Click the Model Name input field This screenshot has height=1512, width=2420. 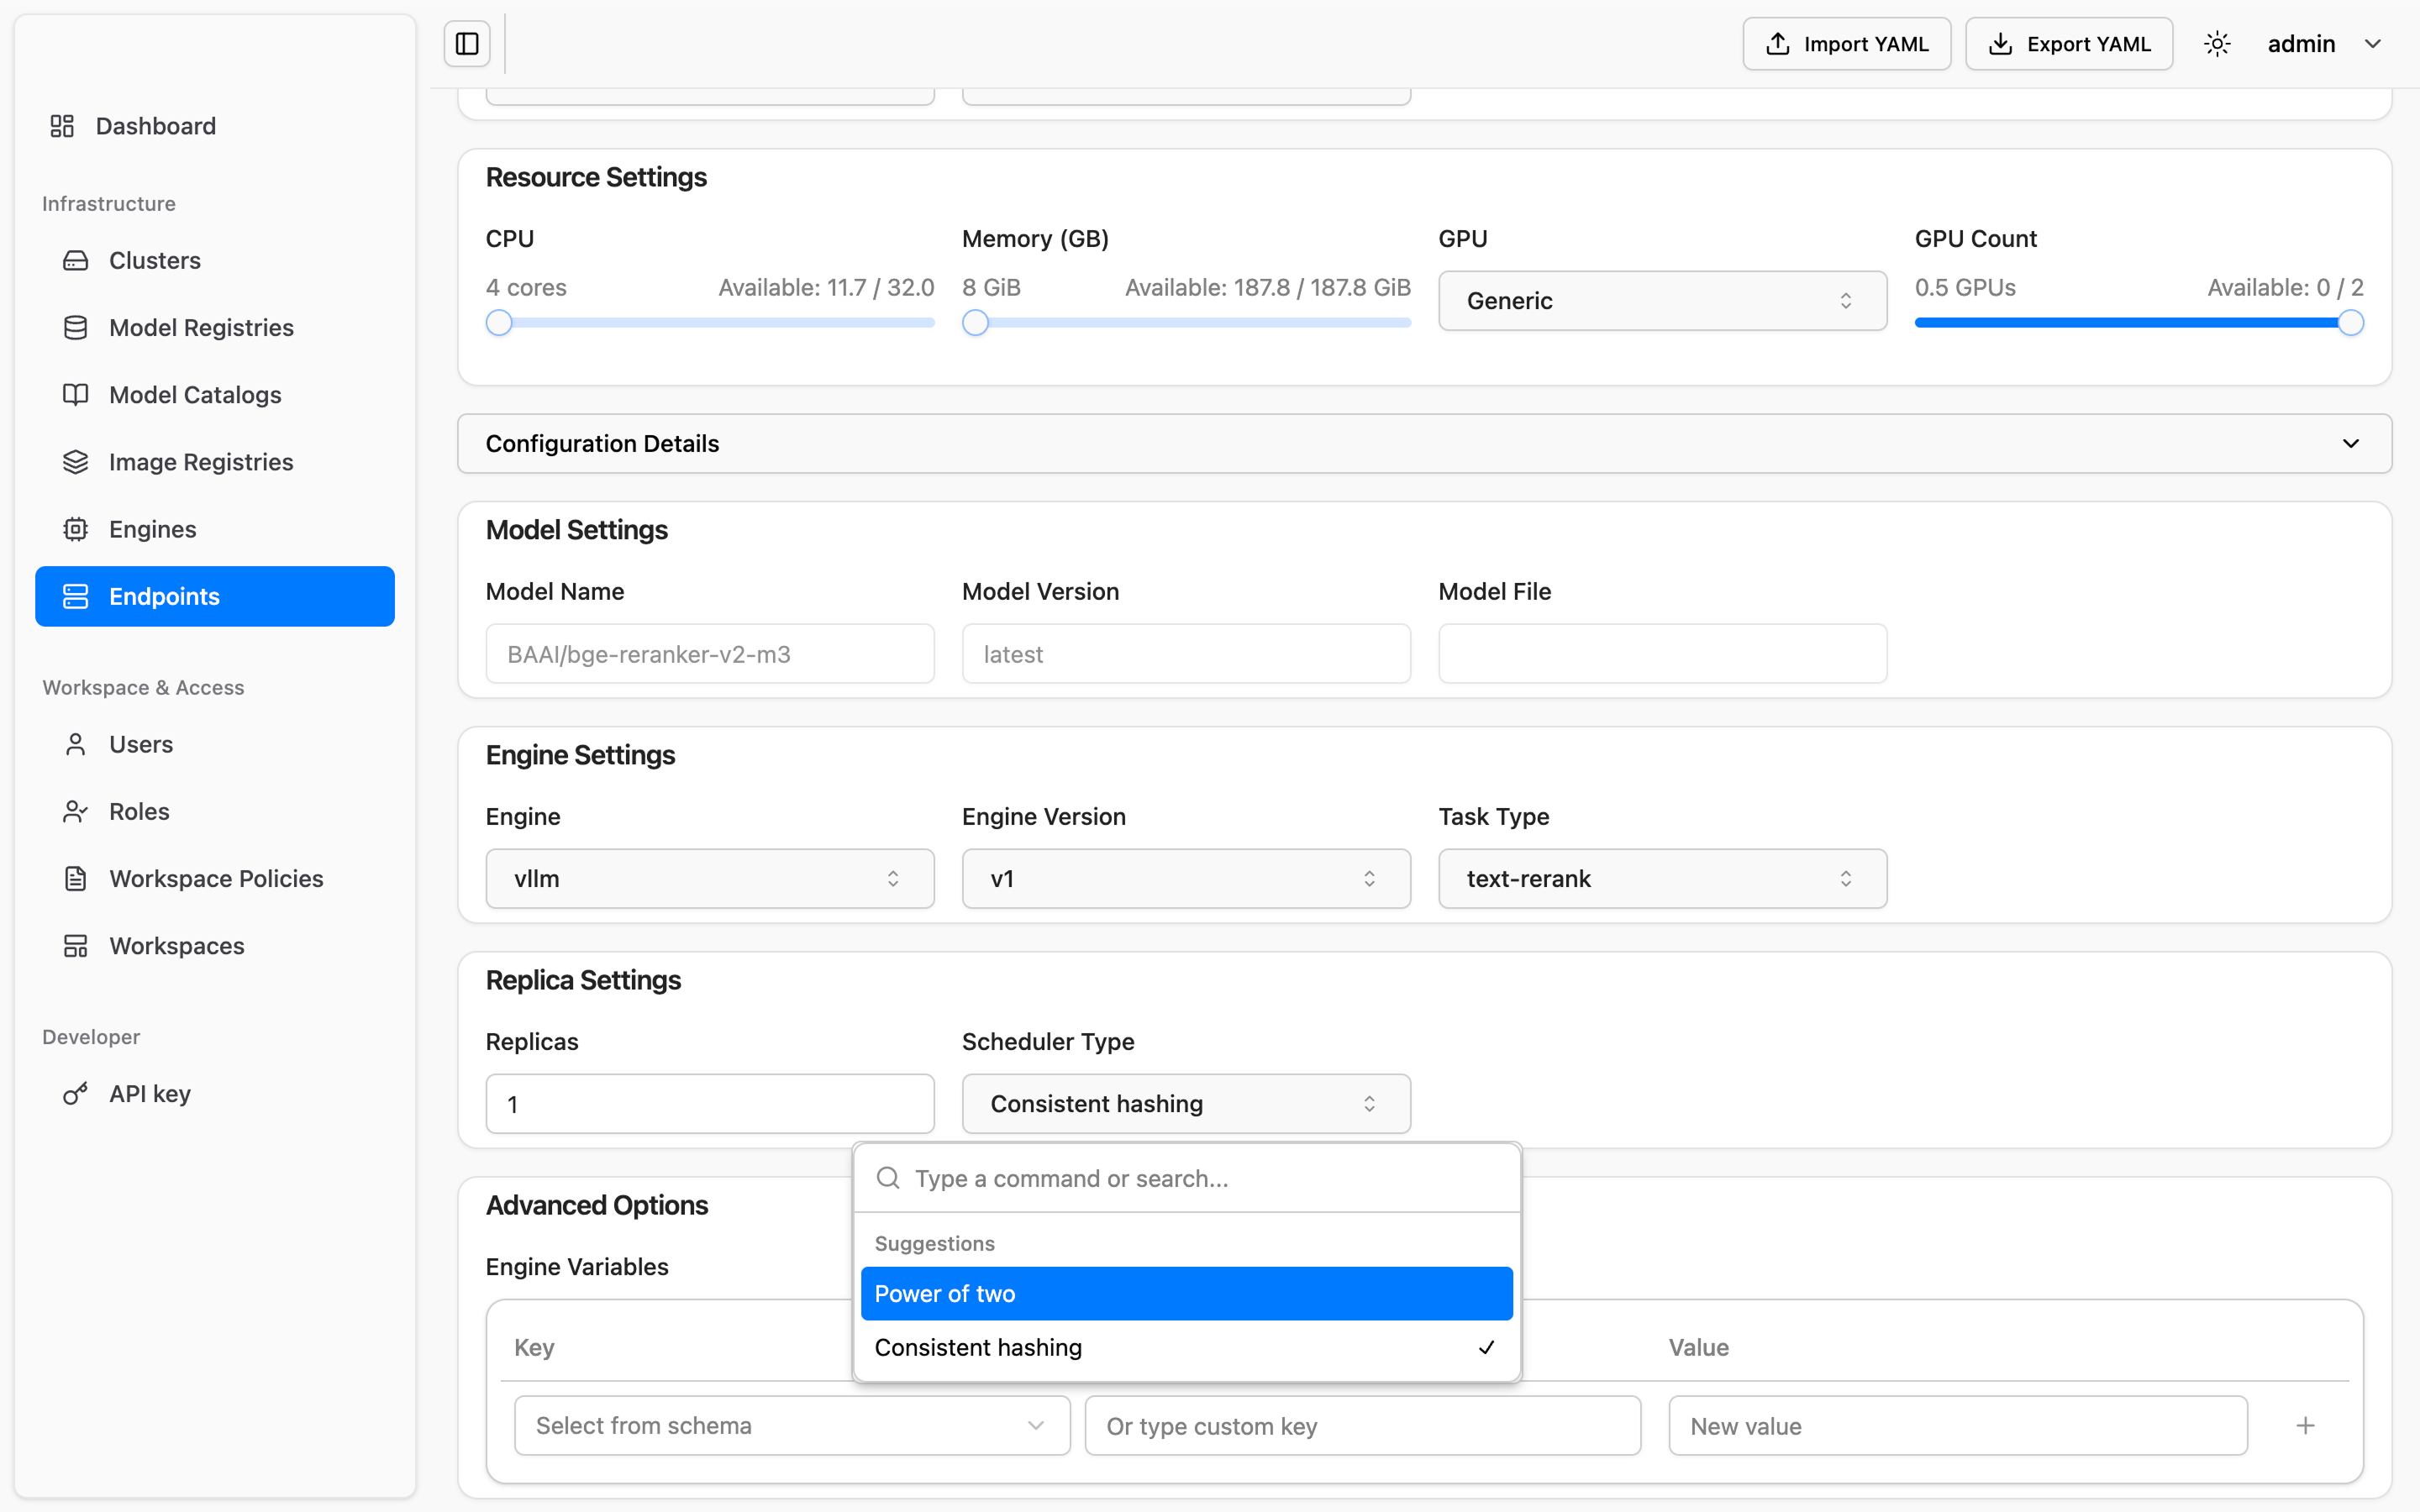click(x=710, y=654)
